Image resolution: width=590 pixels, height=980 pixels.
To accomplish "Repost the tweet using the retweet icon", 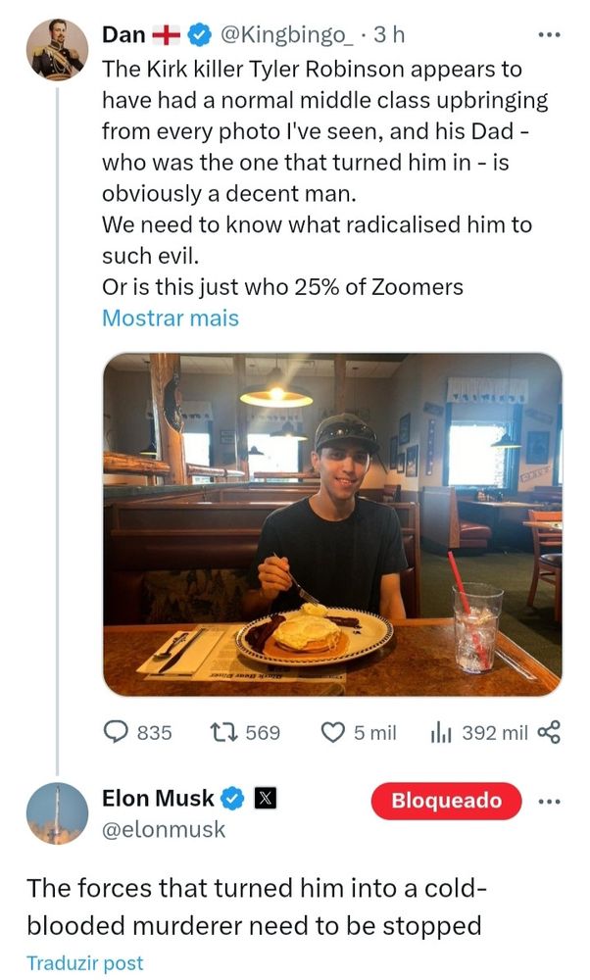I will [x=223, y=732].
